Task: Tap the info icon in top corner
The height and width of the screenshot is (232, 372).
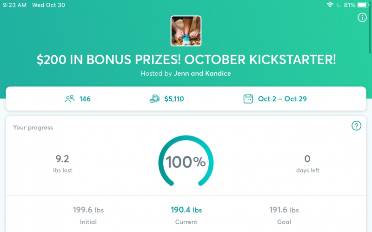Action: point(362,18)
